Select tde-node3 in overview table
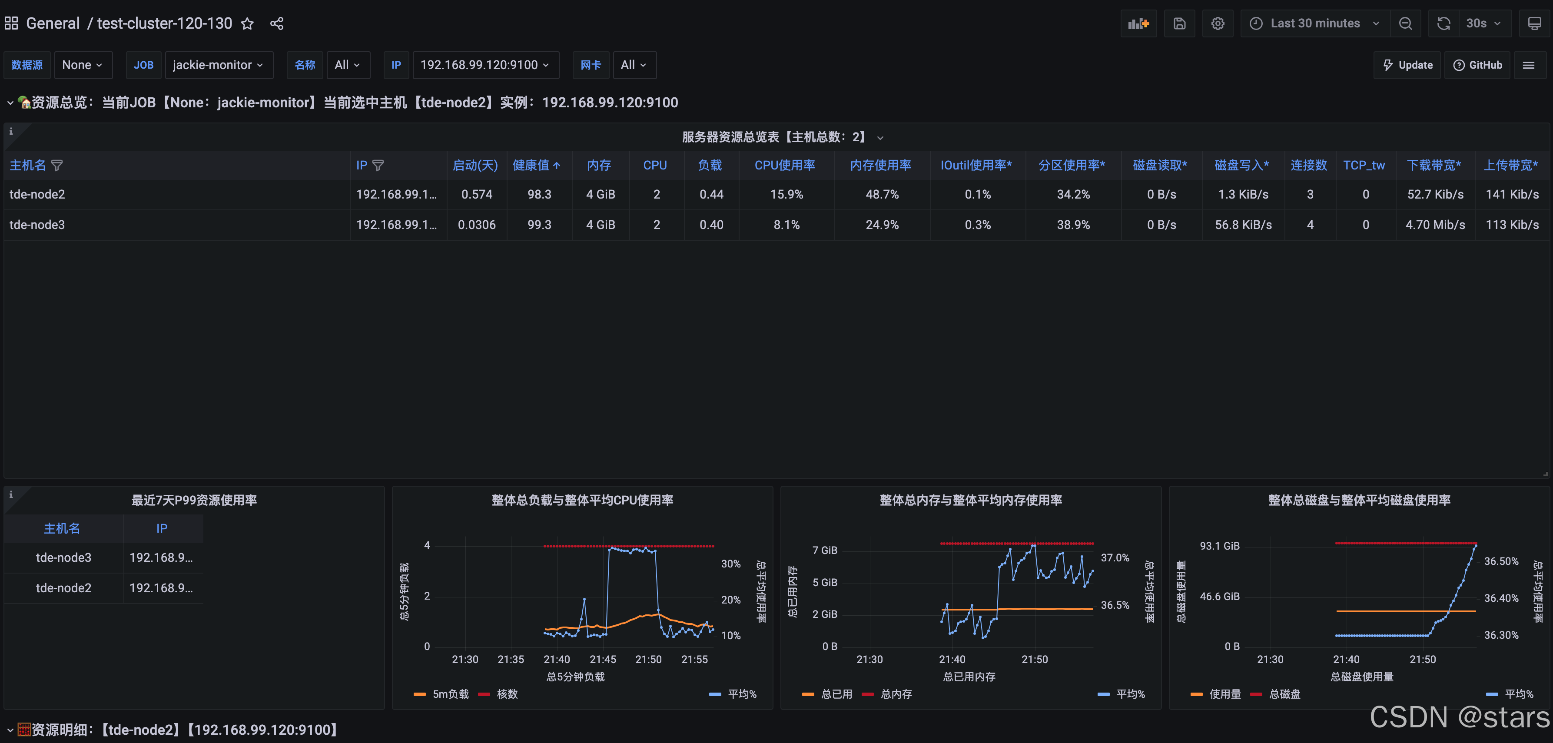Screen dimensions: 1553x743 pyautogui.click(x=37, y=225)
